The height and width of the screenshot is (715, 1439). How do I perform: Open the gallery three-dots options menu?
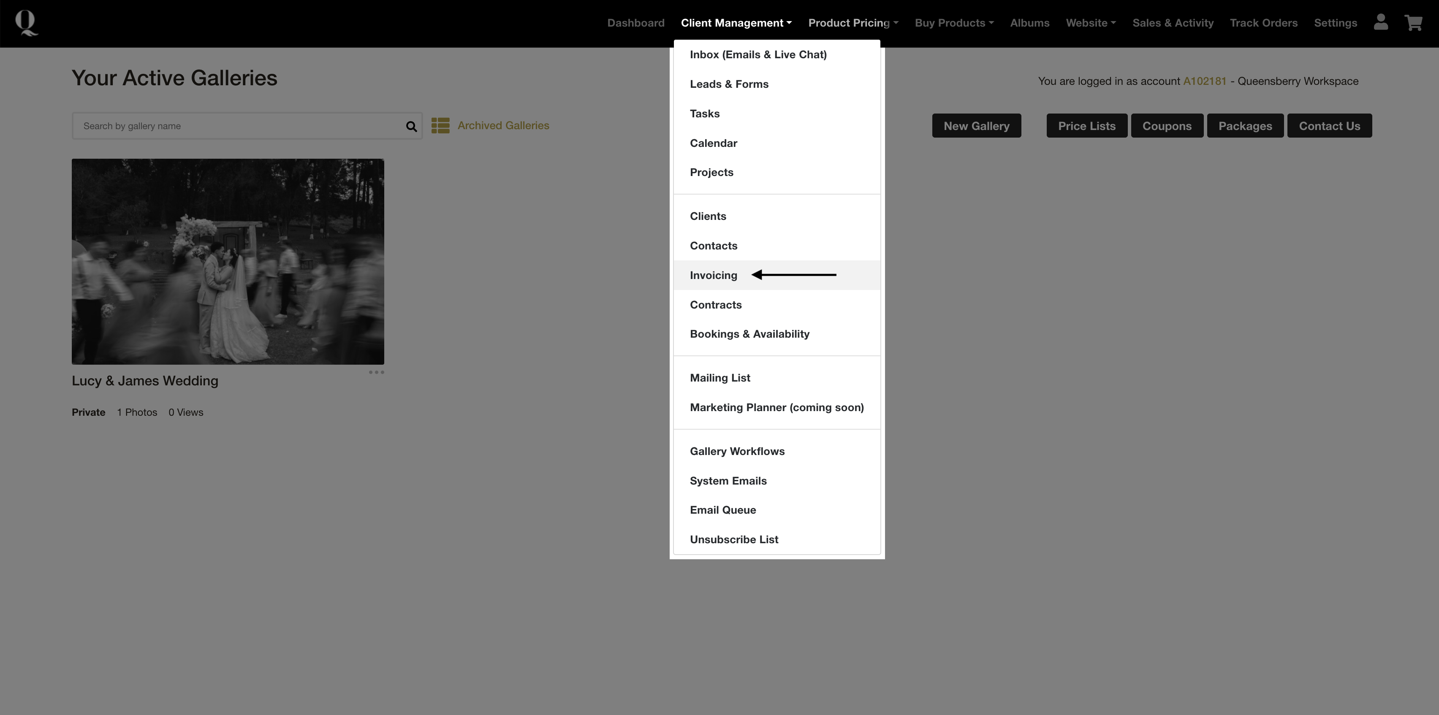(x=376, y=372)
